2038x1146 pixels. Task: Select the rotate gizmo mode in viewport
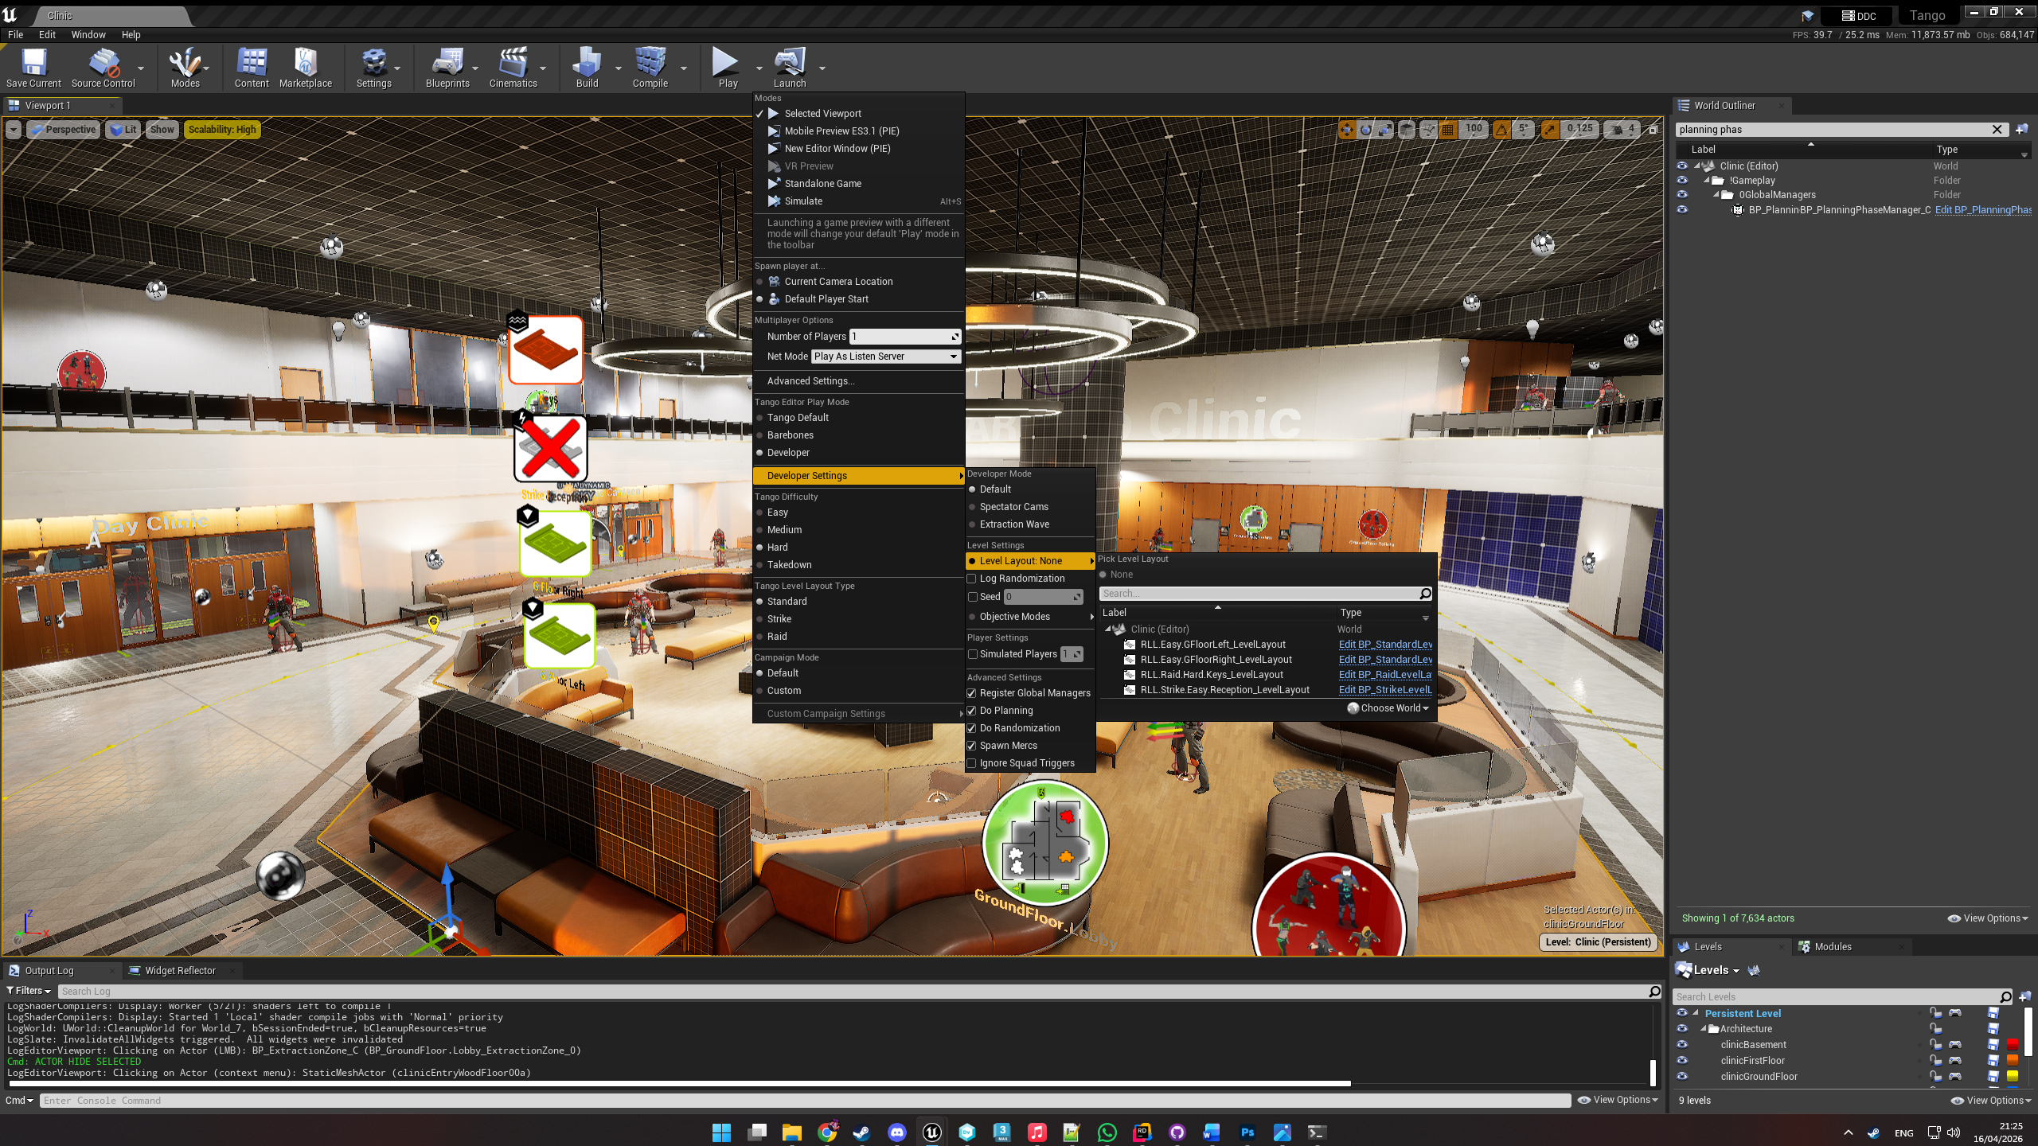[1366, 129]
